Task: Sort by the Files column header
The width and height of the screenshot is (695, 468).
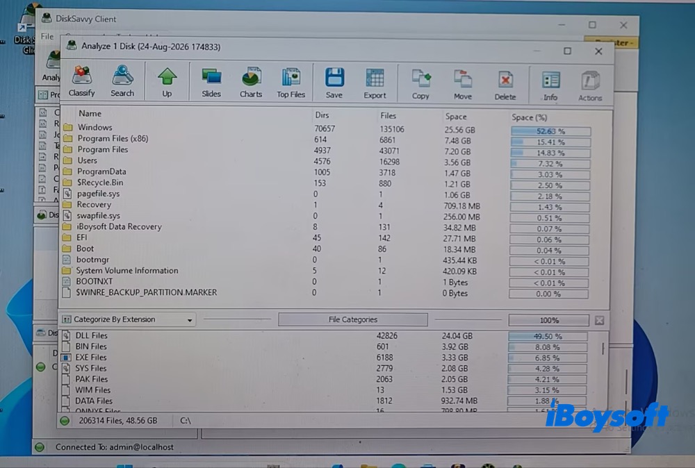Action: 388,115
